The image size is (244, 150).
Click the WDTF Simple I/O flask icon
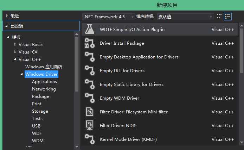90,29
